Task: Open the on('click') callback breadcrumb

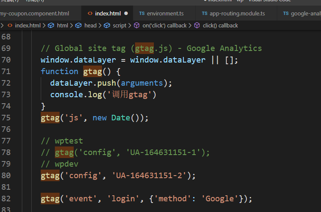Action: click(165, 26)
